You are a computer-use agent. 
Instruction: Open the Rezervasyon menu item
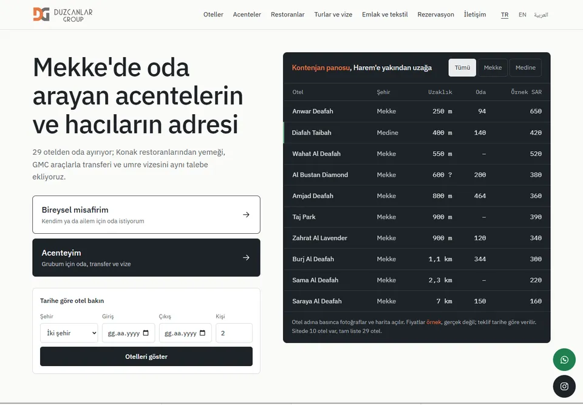coord(436,15)
